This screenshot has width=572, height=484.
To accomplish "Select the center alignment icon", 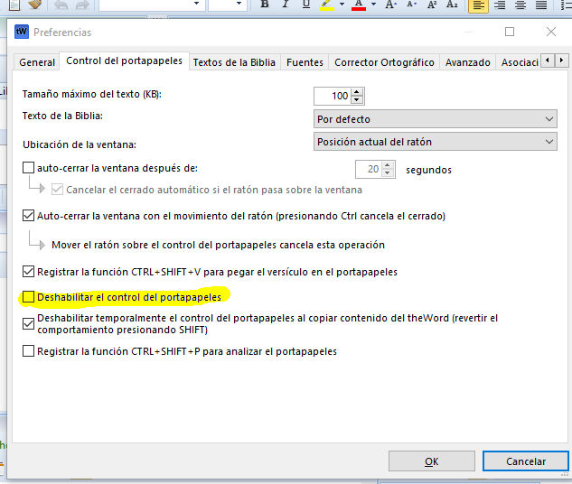I will 501,5.
